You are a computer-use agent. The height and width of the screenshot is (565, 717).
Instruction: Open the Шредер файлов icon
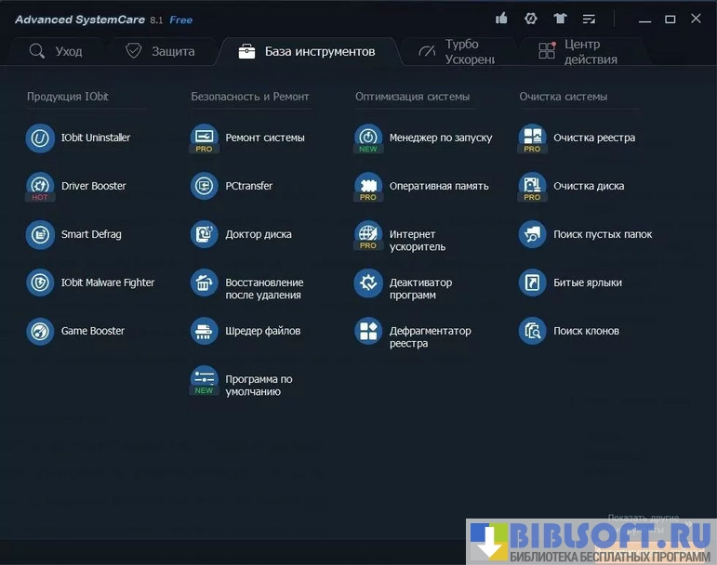(204, 331)
